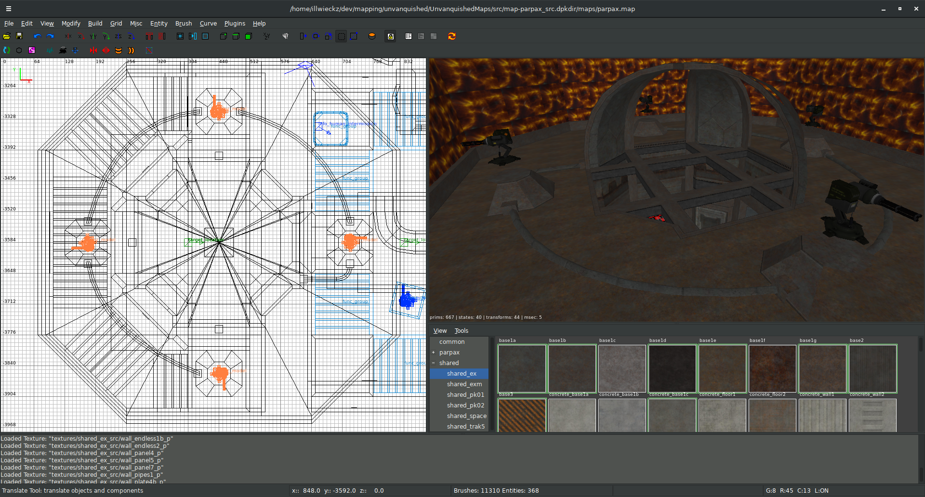Image resolution: width=925 pixels, height=497 pixels.
Task: Expand the parpax texture folder
Action: [433, 353]
